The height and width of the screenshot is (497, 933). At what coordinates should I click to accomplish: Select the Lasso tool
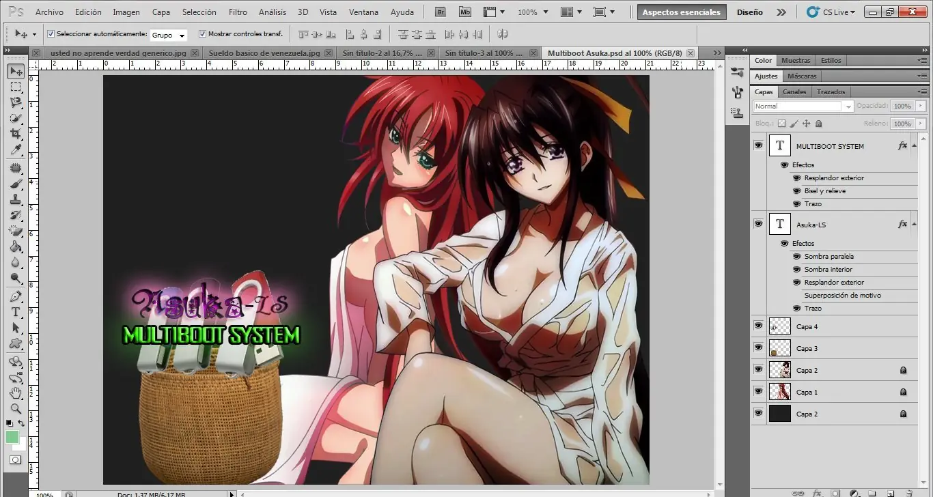[x=16, y=103]
